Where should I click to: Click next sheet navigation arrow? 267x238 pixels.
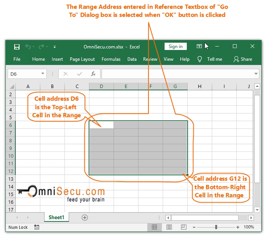click(x=28, y=217)
